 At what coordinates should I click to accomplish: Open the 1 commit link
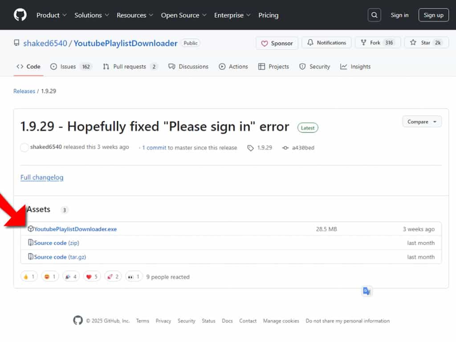tap(154, 148)
